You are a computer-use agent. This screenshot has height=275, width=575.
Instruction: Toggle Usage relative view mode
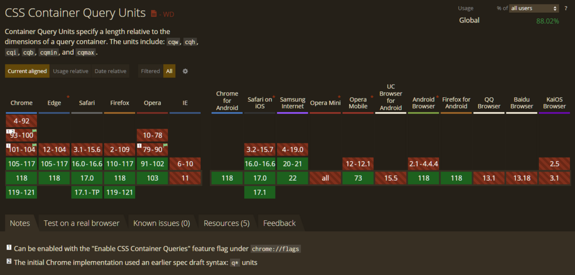click(x=71, y=71)
